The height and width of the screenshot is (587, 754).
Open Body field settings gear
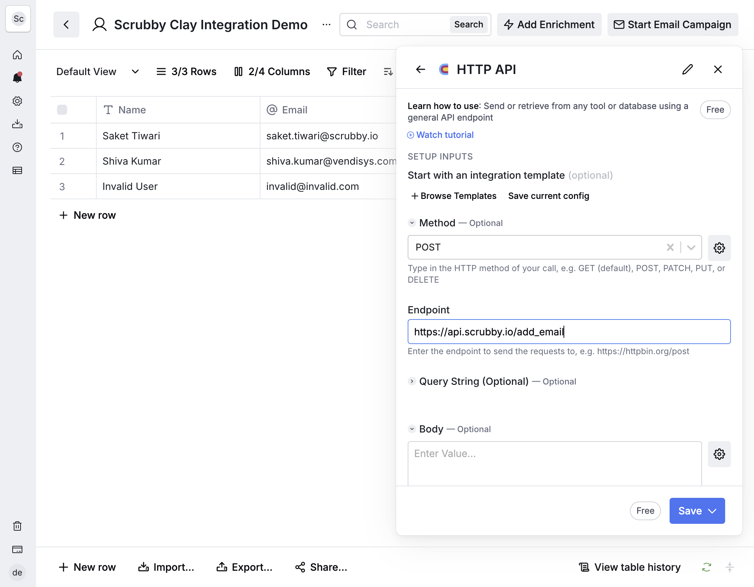pyautogui.click(x=719, y=454)
